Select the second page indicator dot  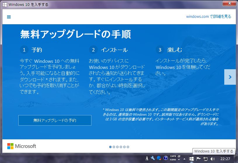114,147
